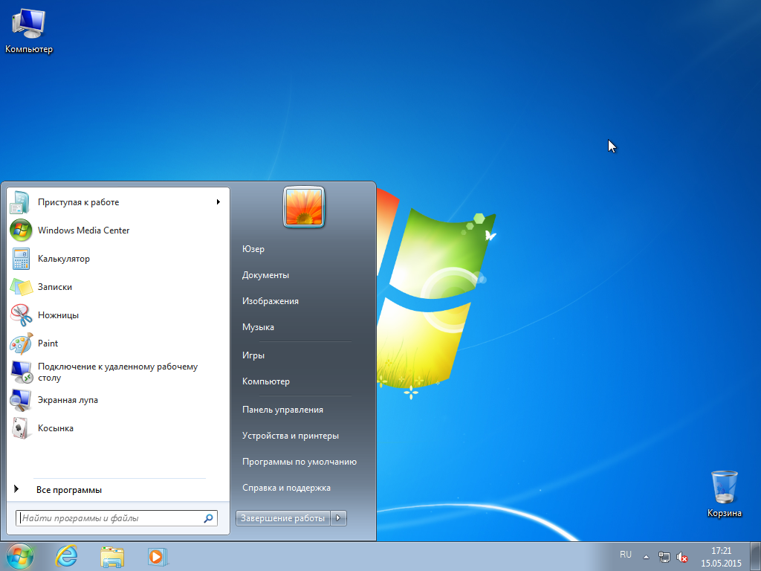Open Справка и поддержка
The width and height of the screenshot is (761, 571).
tap(286, 488)
